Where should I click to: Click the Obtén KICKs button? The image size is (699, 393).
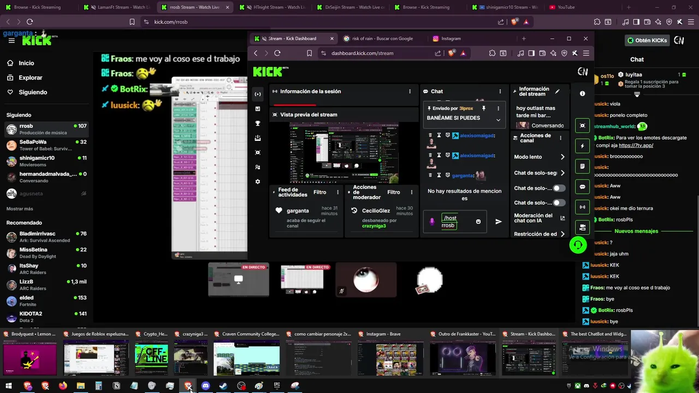tap(647, 40)
